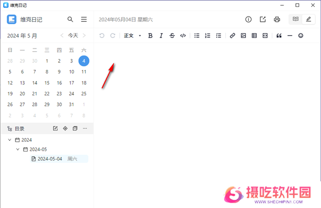Select May 10 in the calendar

point(72,71)
